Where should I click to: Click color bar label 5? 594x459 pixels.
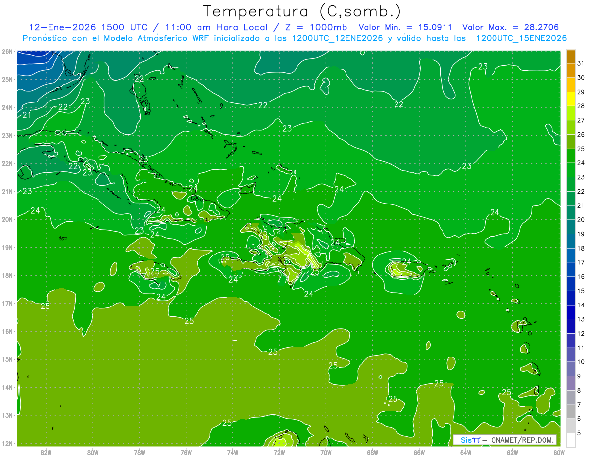(579, 433)
